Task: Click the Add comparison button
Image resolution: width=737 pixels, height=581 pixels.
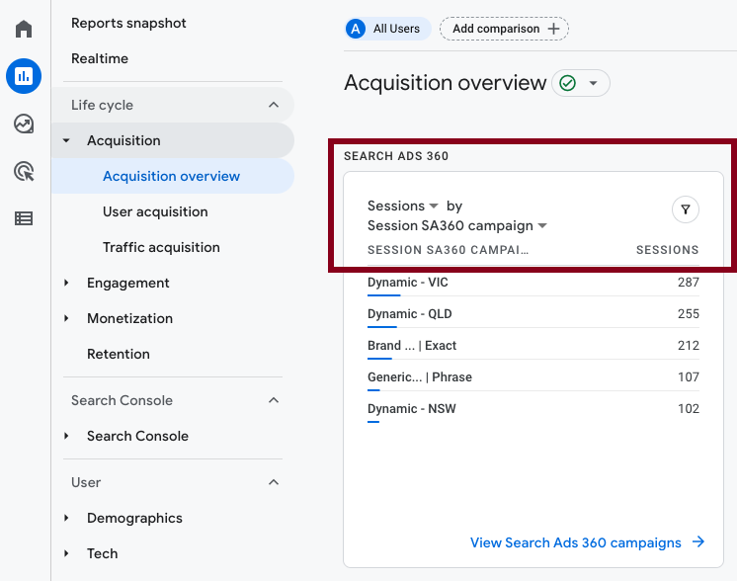Action: [504, 29]
